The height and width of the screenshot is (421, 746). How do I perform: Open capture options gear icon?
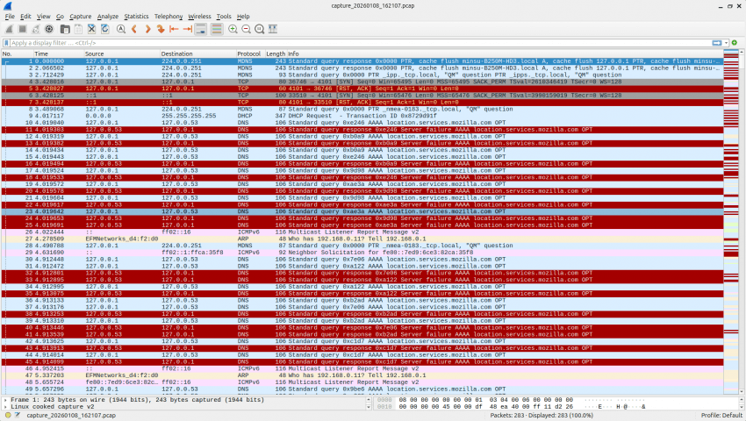[x=50, y=29]
